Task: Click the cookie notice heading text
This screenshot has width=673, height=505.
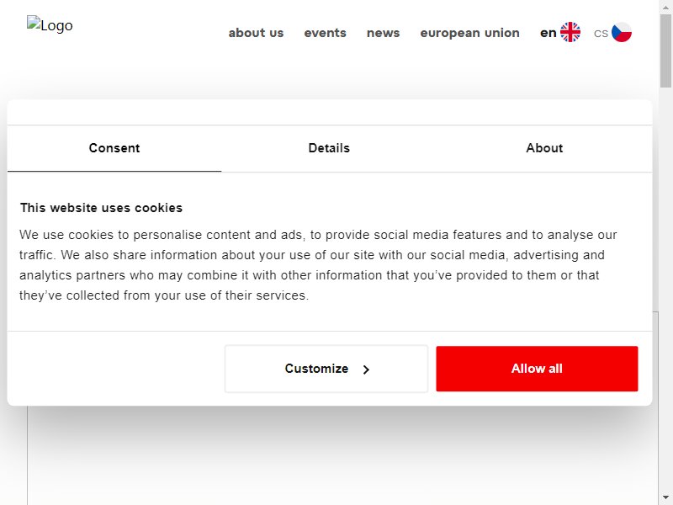Action: [101, 208]
